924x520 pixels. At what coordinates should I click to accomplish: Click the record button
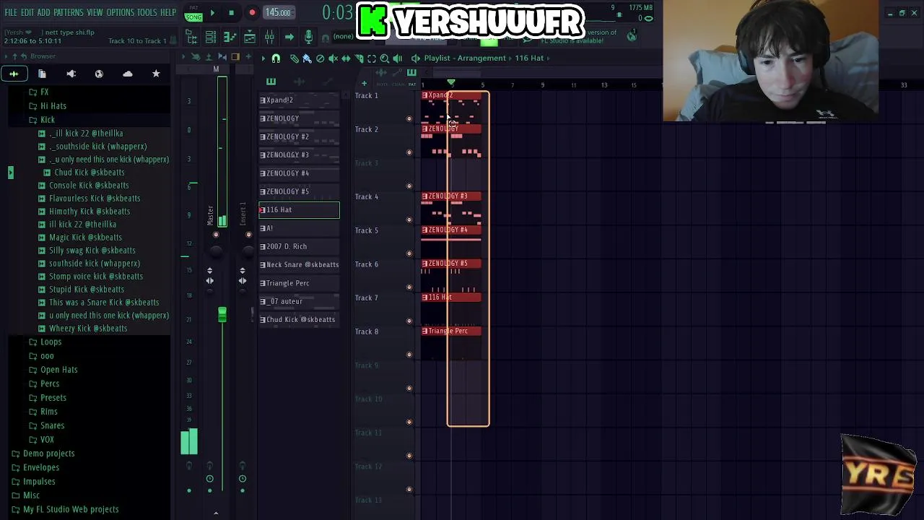click(252, 13)
